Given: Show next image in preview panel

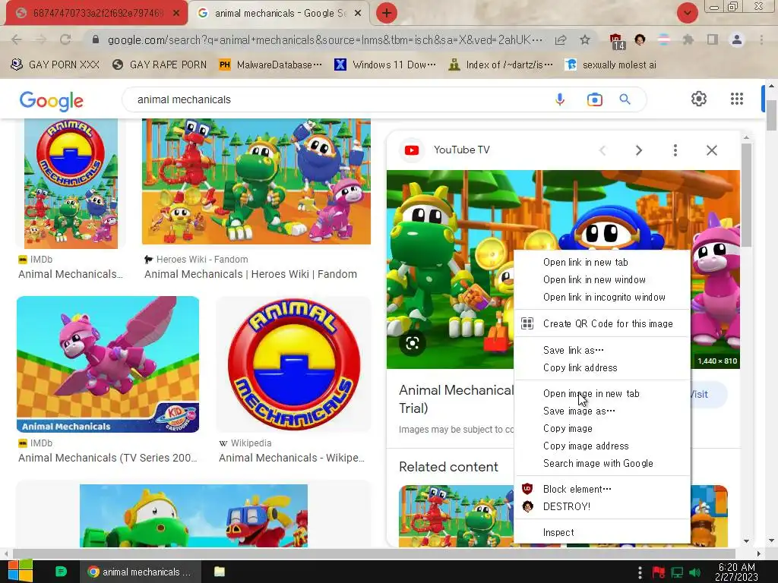Looking at the screenshot, I should click(x=638, y=150).
